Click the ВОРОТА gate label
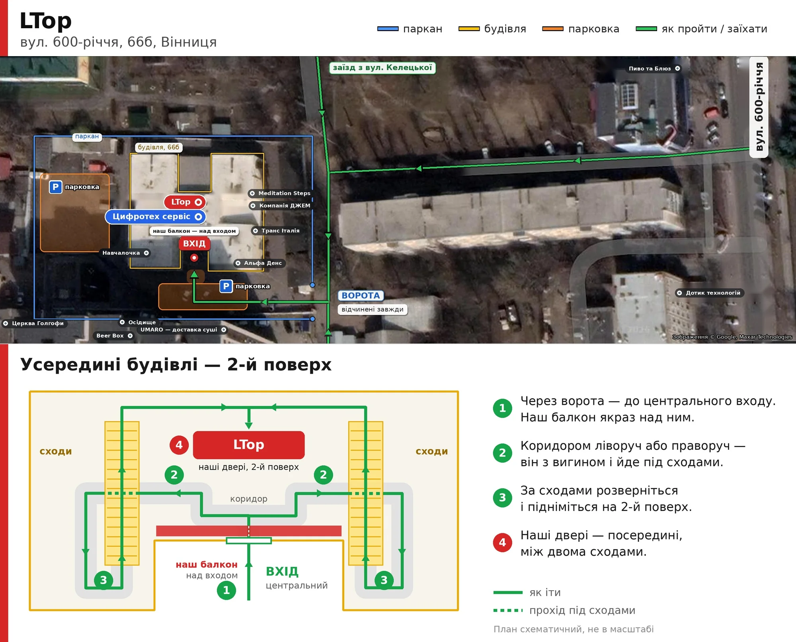796x642 pixels. (x=361, y=296)
